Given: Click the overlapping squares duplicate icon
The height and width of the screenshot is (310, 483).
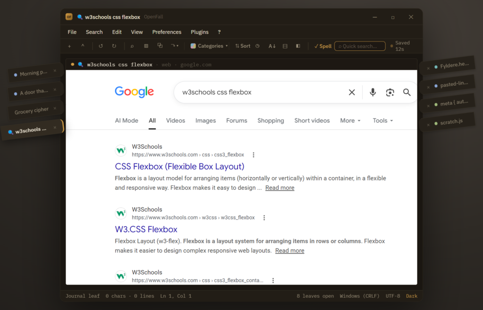Looking at the screenshot, I should coord(160,46).
